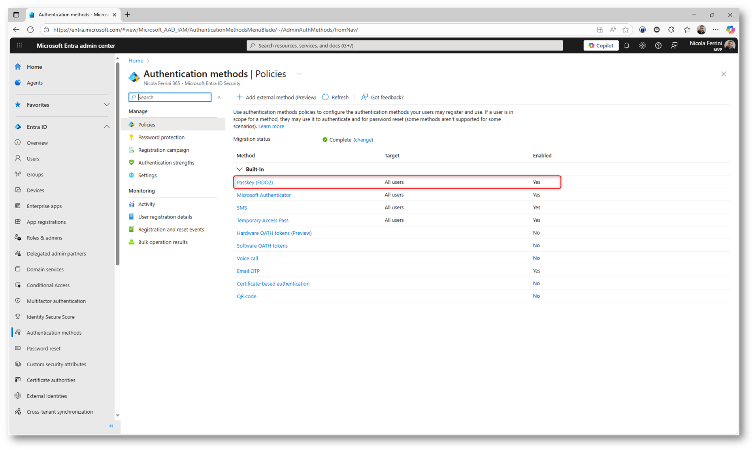Viewport: 756px width, 452px height.
Task: Open the settings gear in header
Action: (x=642, y=45)
